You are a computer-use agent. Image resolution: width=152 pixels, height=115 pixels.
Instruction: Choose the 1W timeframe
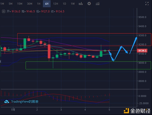[73, 4]
